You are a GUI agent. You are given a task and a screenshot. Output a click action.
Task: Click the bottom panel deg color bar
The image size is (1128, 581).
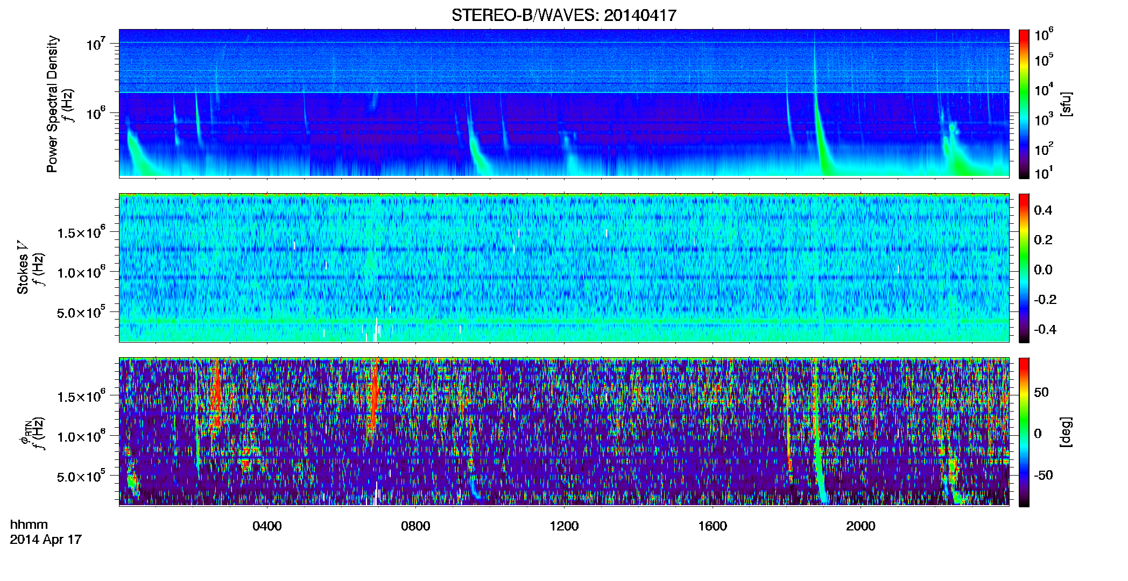click(x=1024, y=432)
